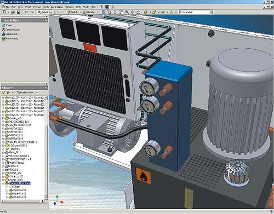Click the Zoom magnifier icon
The width and height of the screenshot is (274, 214).
pos(127,12)
